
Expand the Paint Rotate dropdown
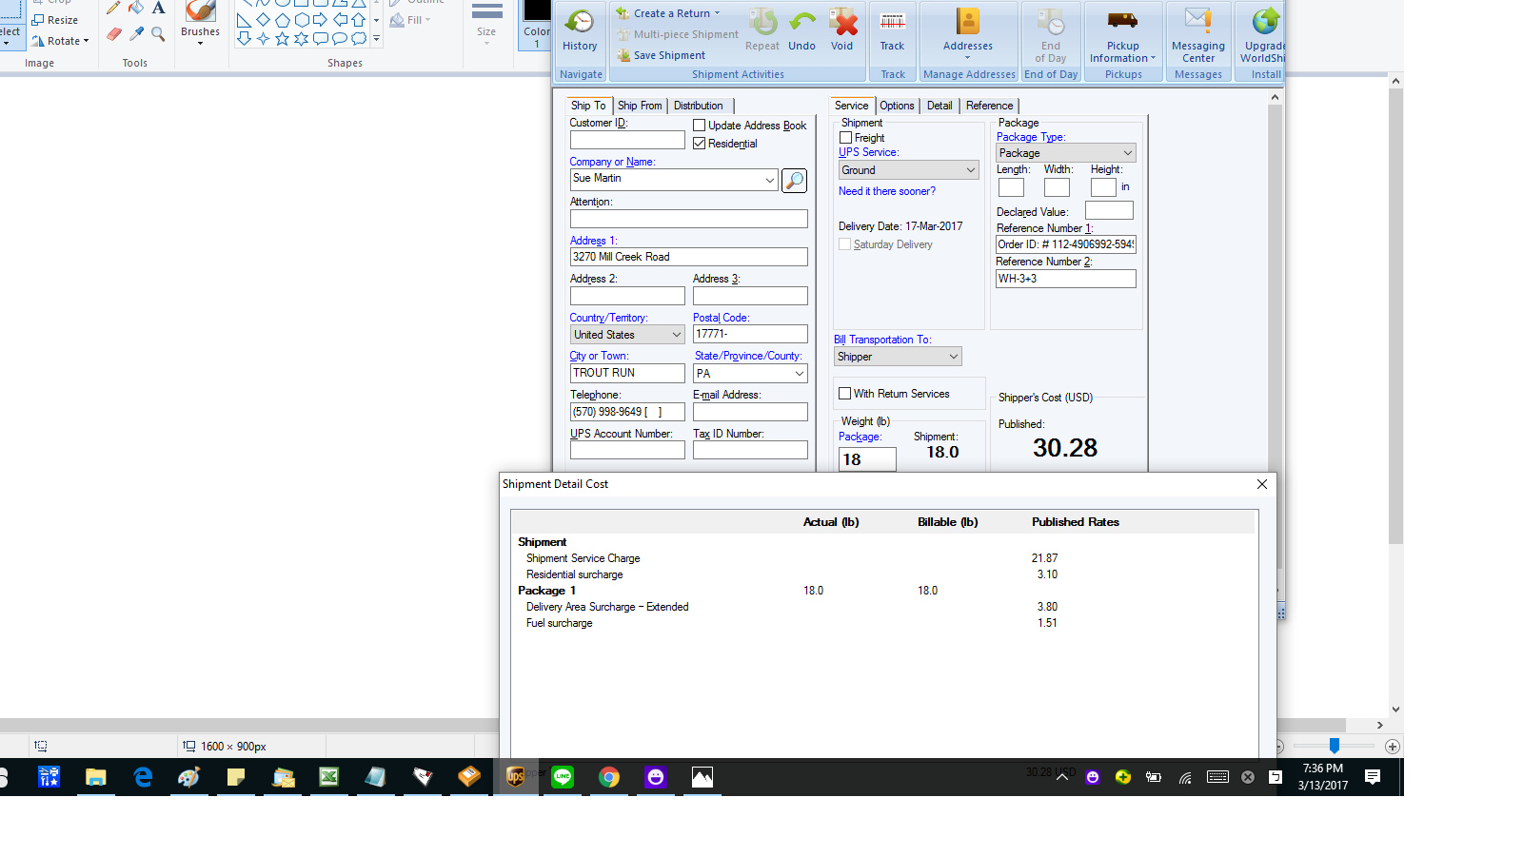click(86, 41)
